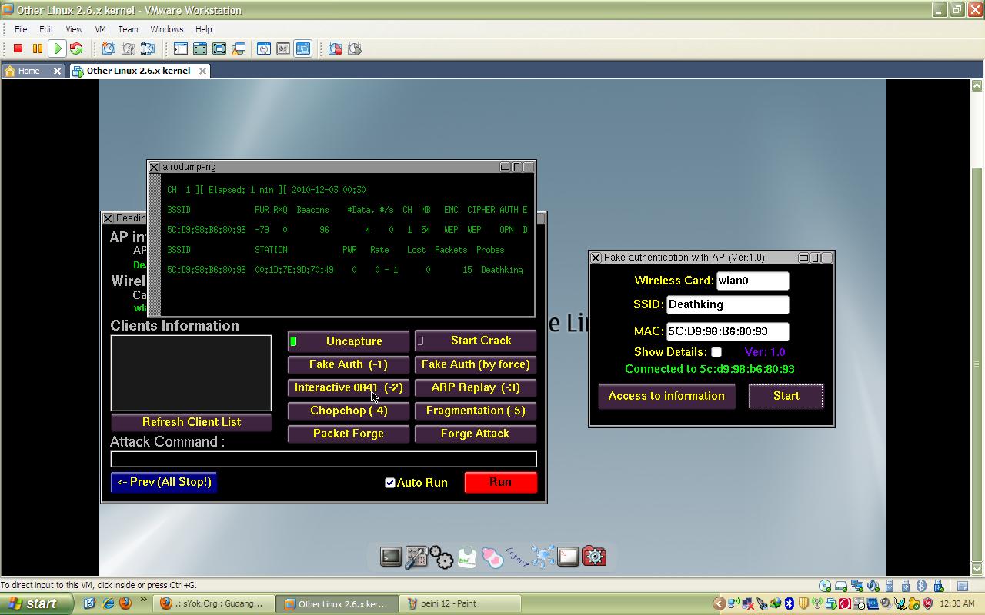Open the terminal icon in the Linux dock
Viewport: 985px width, 615px height.
pyautogui.click(x=391, y=556)
